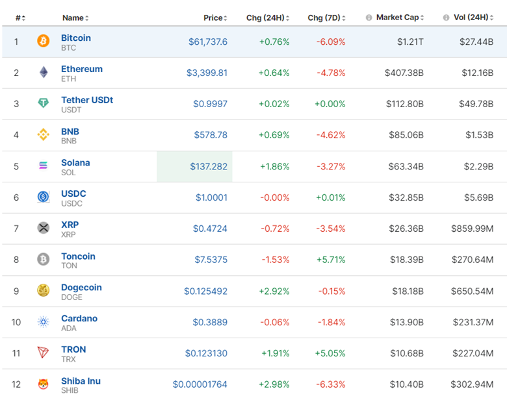The height and width of the screenshot is (398, 507).
Task: Click Ethereum price $3,399.81
Action: (x=207, y=73)
